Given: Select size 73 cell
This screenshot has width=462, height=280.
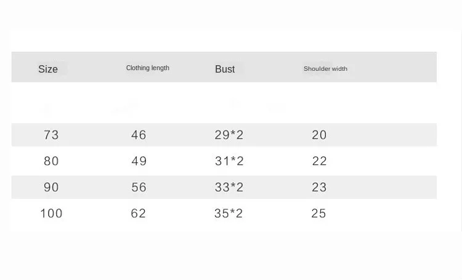Looking at the screenshot, I should 51,135.
